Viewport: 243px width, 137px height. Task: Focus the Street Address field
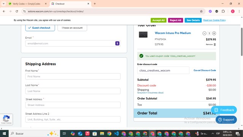coord(73,105)
